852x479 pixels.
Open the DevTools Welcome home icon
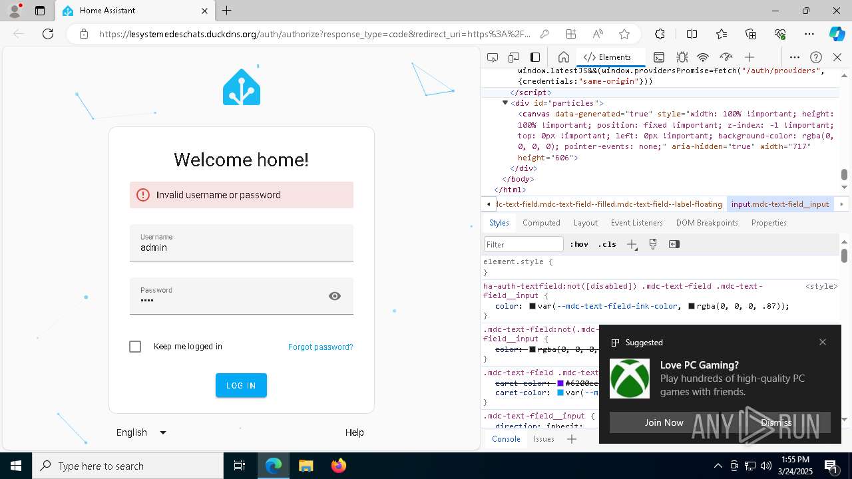(563, 57)
